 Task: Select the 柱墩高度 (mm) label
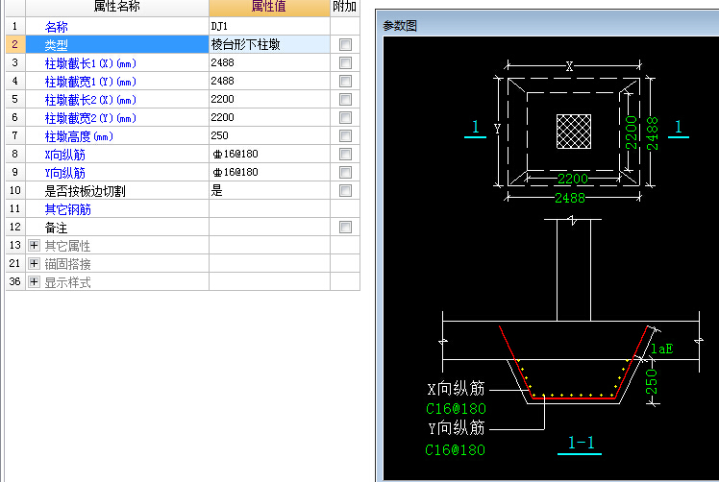pyautogui.click(x=79, y=136)
